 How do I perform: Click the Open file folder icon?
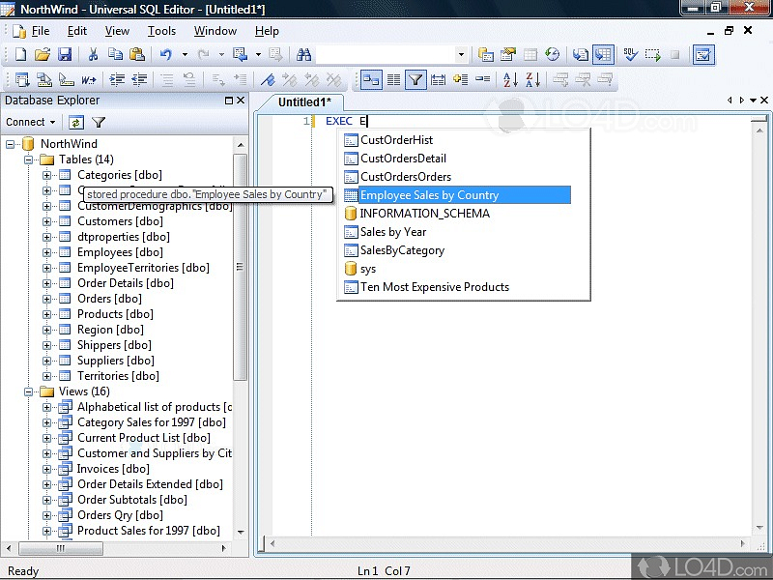[43, 55]
